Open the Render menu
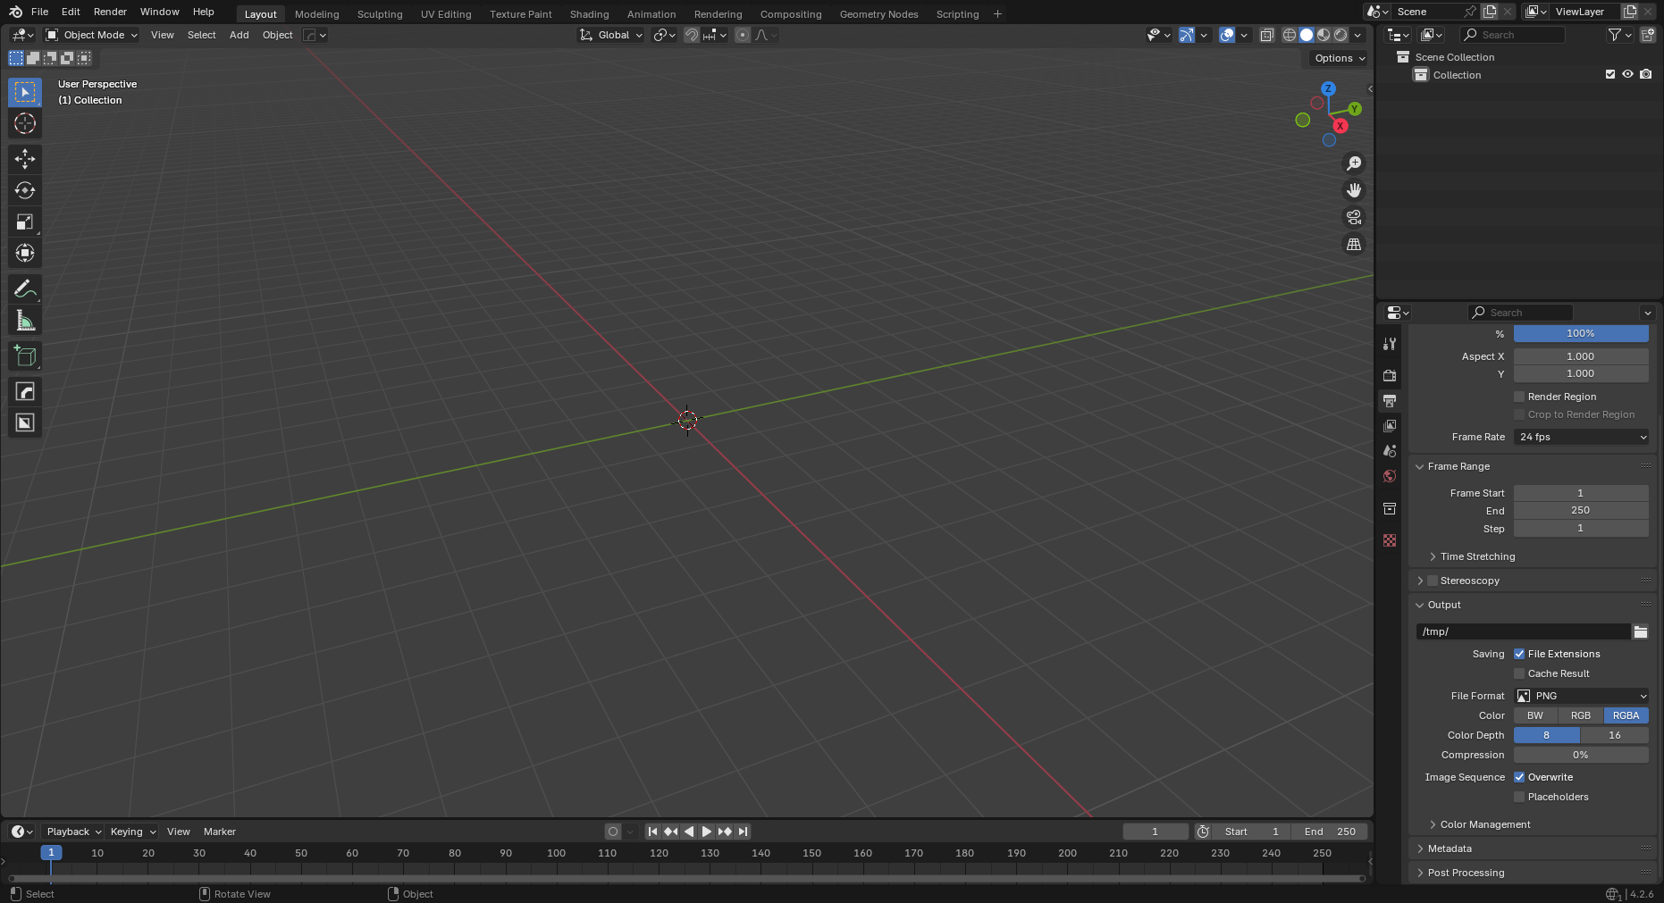Screen dimensions: 1664x903 (110, 12)
